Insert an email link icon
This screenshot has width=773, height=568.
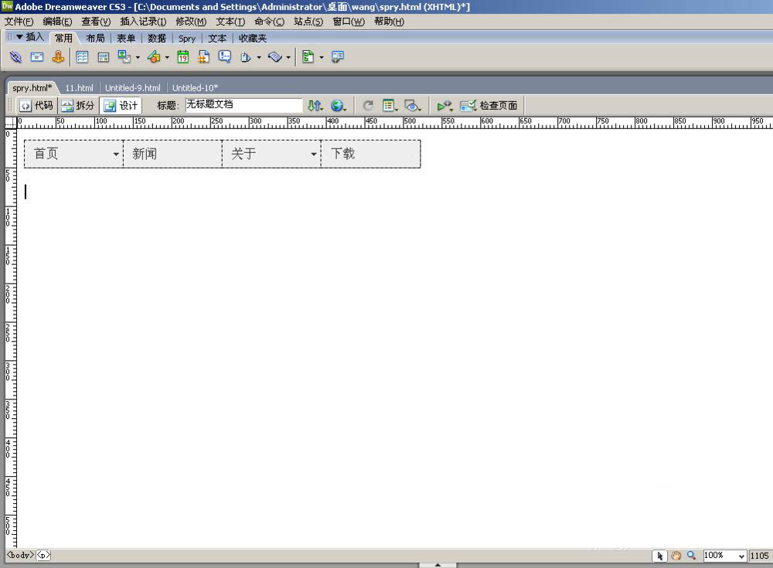click(x=37, y=57)
